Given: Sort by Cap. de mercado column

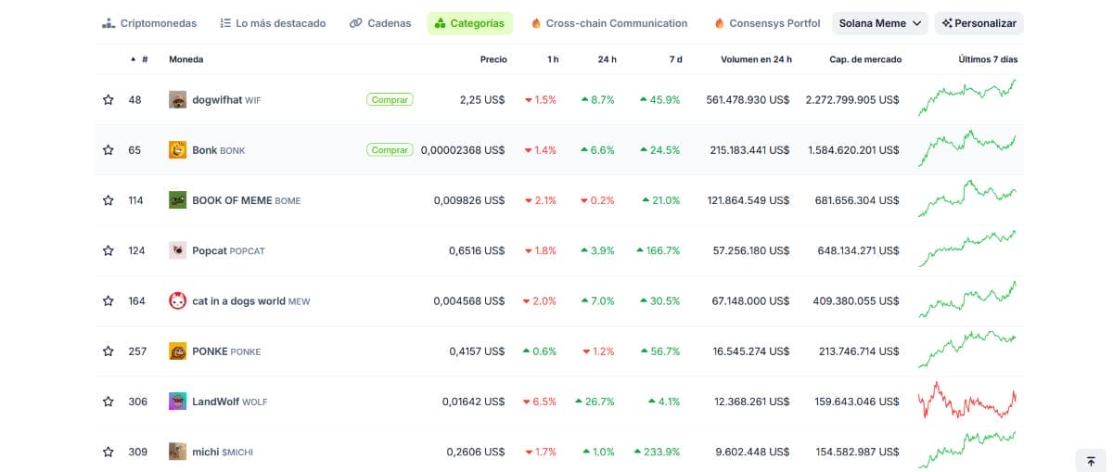Looking at the screenshot, I should (865, 59).
